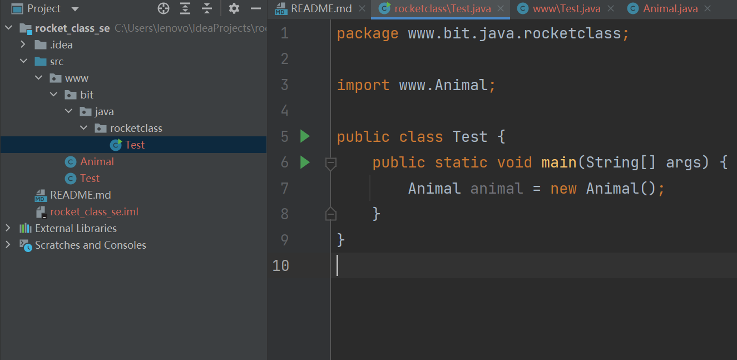Screen dimensions: 737x360
Task: Select the Test class under www
Action: (x=90, y=178)
